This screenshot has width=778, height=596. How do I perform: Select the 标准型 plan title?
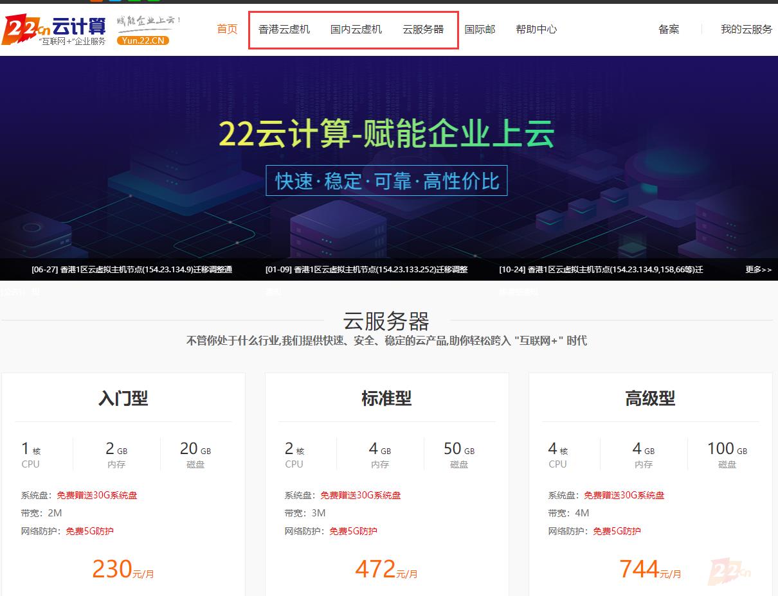[386, 398]
